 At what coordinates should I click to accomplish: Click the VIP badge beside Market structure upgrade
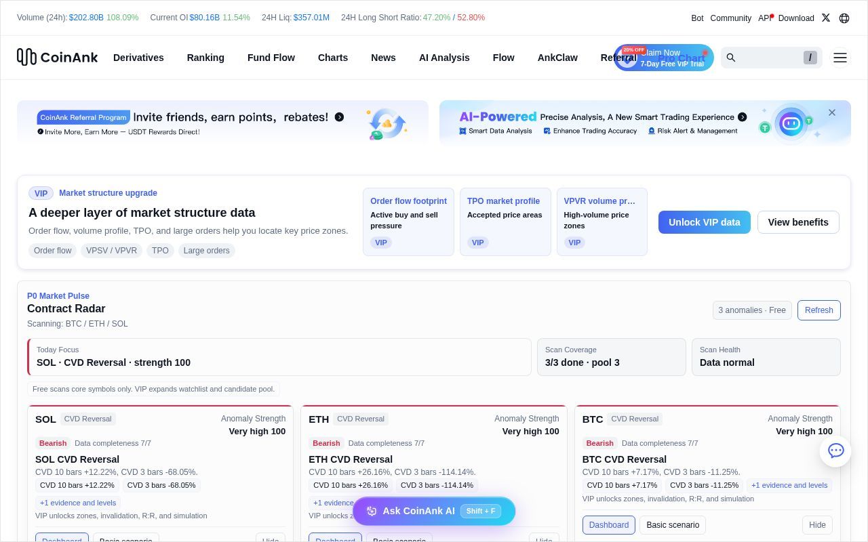pyautogui.click(x=41, y=193)
